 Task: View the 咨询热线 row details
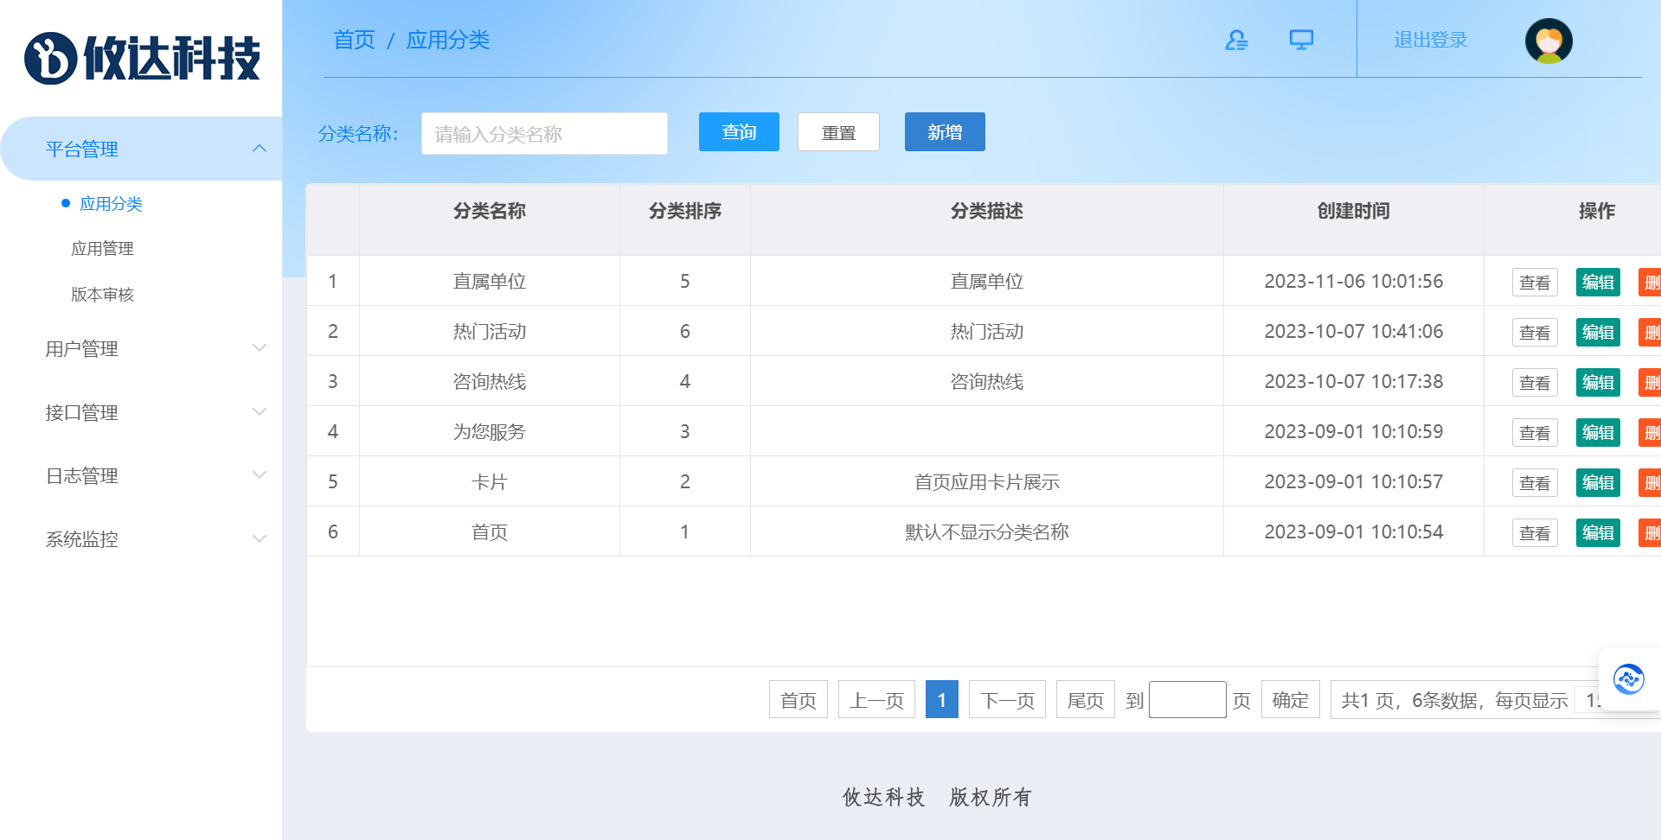[x=1535, y=382]
